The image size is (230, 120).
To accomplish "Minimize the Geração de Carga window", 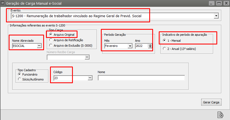I will coord(211,3).
